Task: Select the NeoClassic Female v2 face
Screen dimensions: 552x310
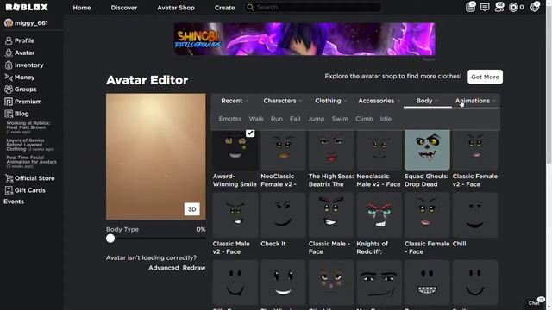Action: point(284,150)
